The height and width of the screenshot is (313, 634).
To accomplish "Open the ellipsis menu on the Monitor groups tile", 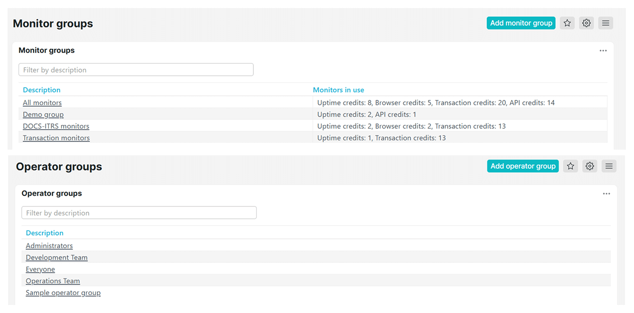I will [603, 51].
